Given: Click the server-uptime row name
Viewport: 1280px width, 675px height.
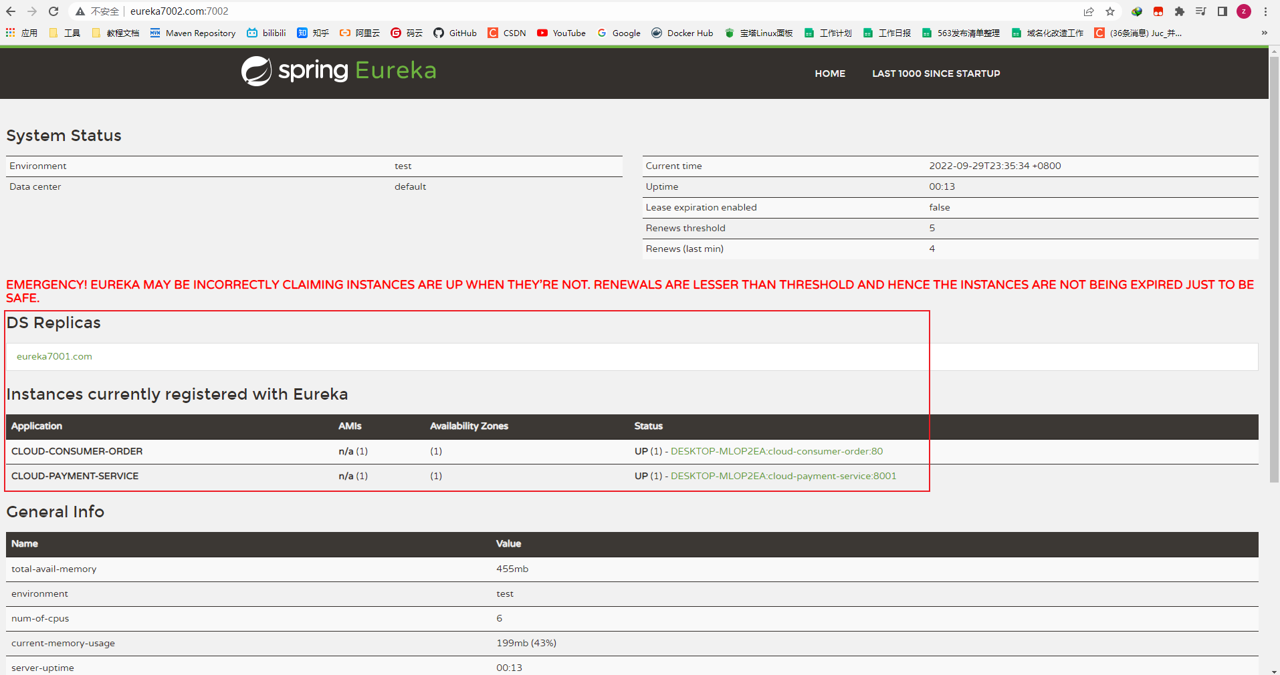Looking at the screenshot, I should click(43, 668).
